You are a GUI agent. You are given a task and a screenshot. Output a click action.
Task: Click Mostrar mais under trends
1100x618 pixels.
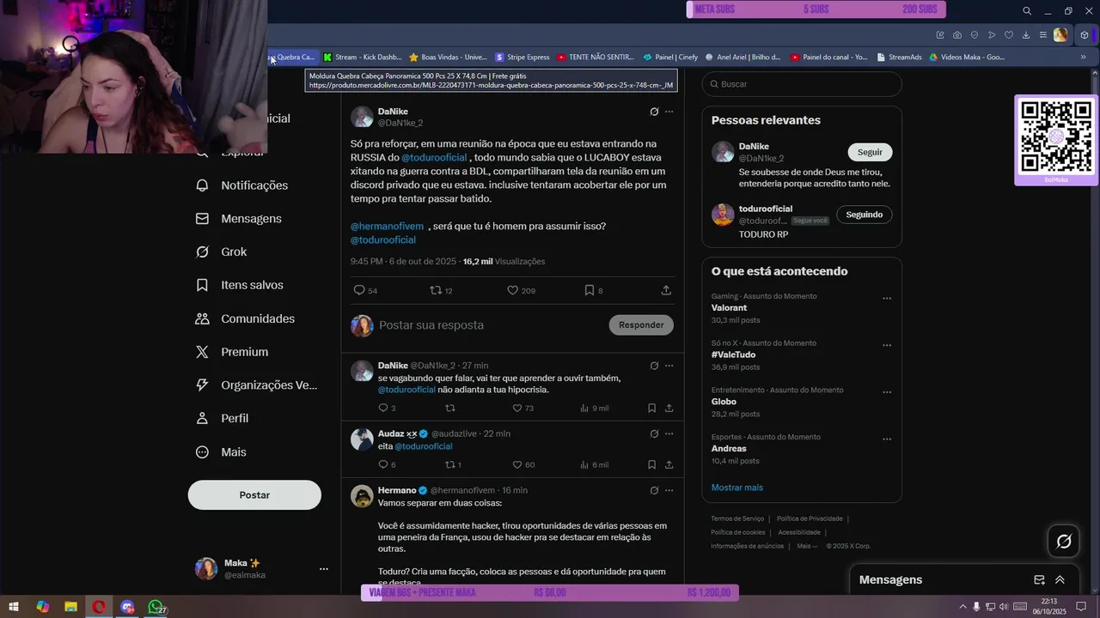point(736,488)
